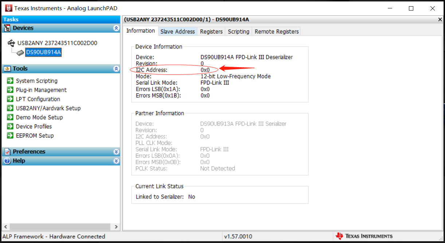Open EEPROM Setup
Screen dimensions: 445x243
click(x=35, y=136)
